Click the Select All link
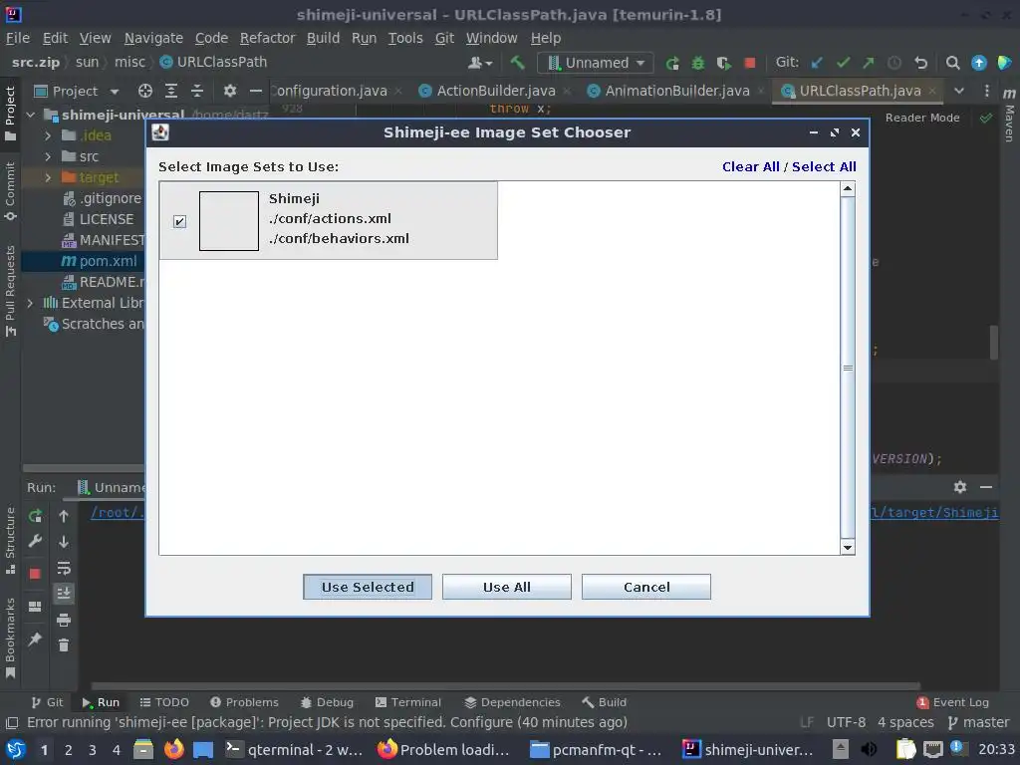The image size is (1020, 765). point(824,167)
